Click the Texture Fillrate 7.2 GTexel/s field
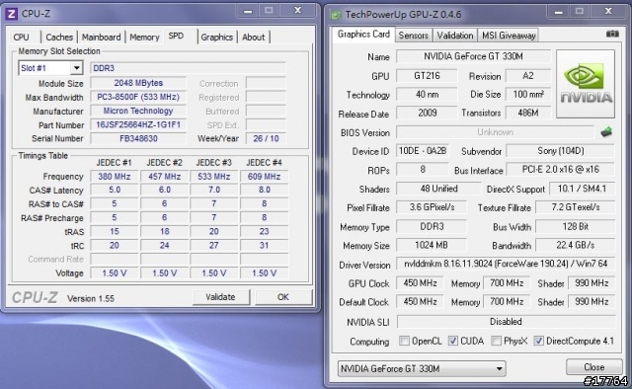This screenshot has width=632, height=389. [x=575, y=207]
